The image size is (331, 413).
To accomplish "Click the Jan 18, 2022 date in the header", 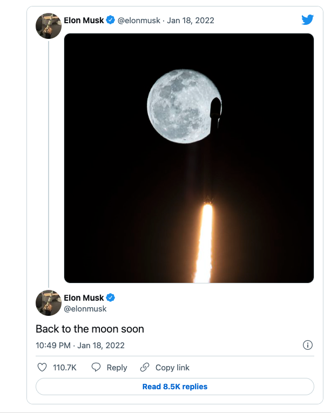I will tap(191, 21).
